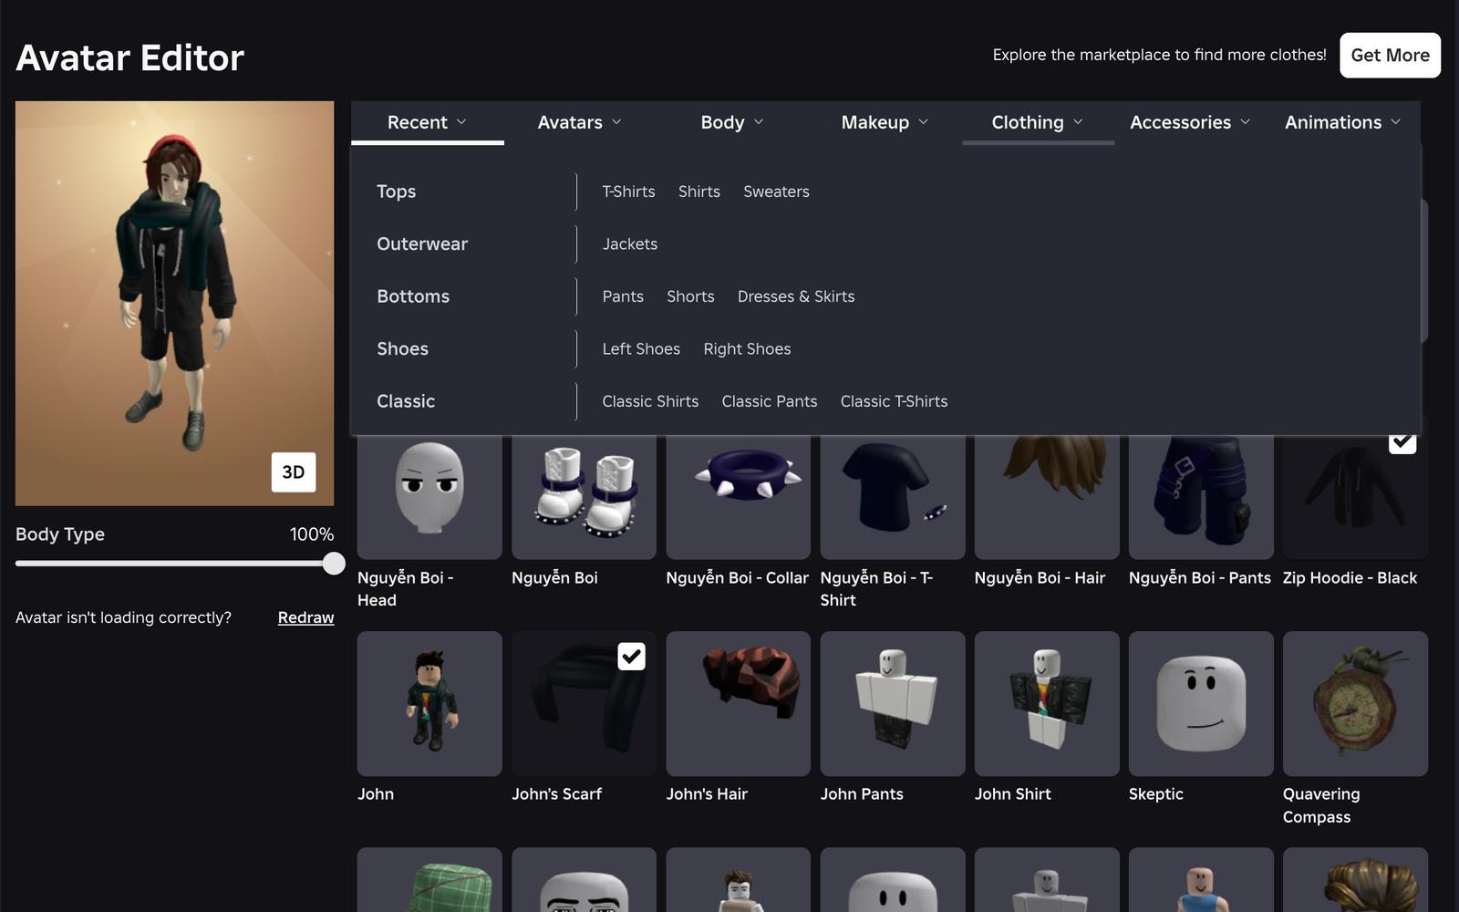
Task: Click the avatar preview image
Action: tap(174, 304)
